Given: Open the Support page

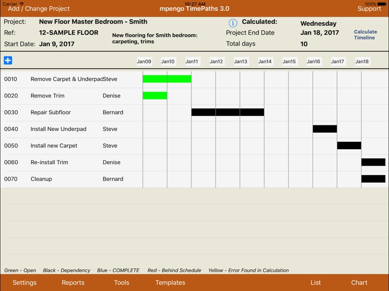Looking at the screenshot, I should tap(369, 9).
